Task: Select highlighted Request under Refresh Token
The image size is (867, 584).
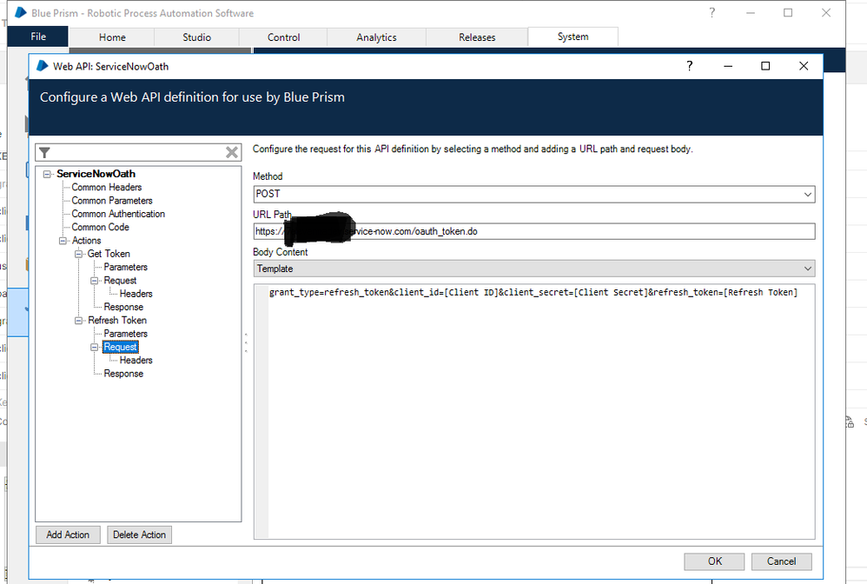Action: pos(121,347)
